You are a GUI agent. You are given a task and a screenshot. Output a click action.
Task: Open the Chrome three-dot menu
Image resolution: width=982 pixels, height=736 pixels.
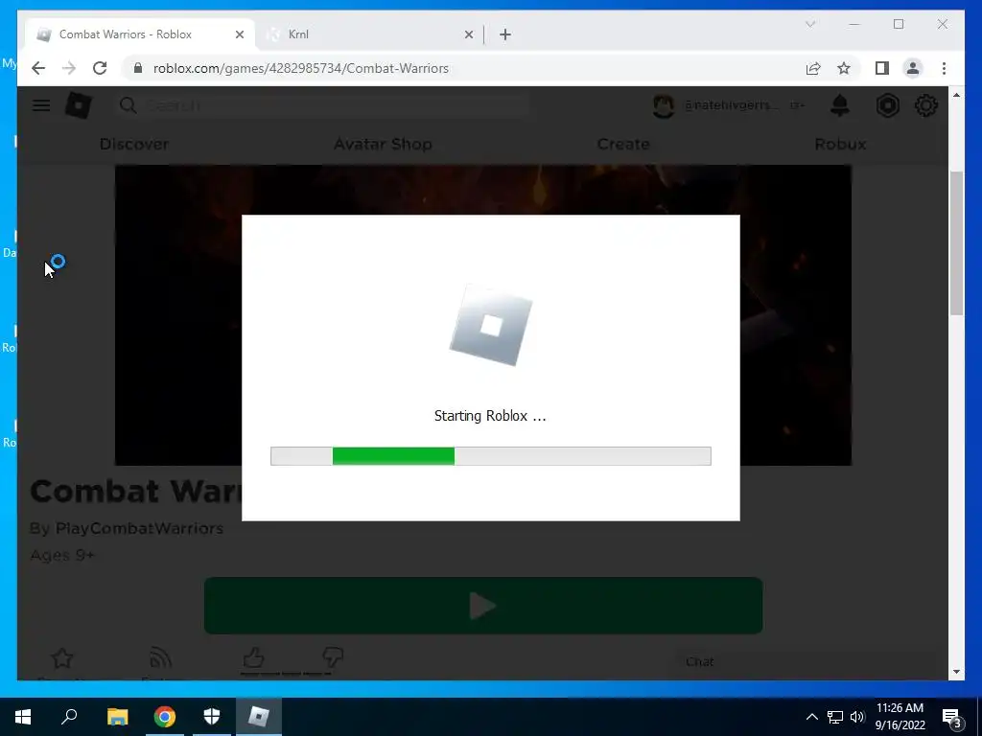coord(944,68)
